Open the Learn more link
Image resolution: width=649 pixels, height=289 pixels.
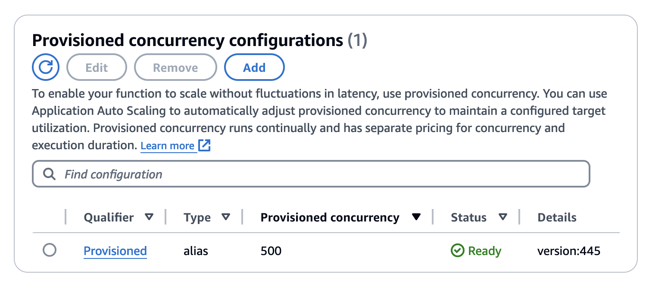pyautogui.click(x=167, y=146)
